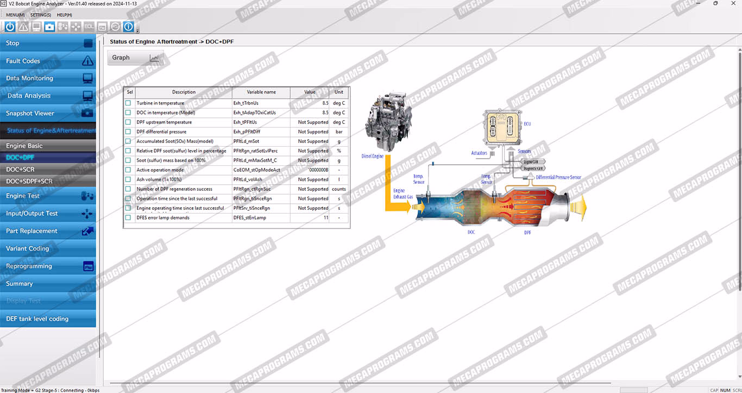Check the Relative DPF soot level checkbox

coord(128,151)
